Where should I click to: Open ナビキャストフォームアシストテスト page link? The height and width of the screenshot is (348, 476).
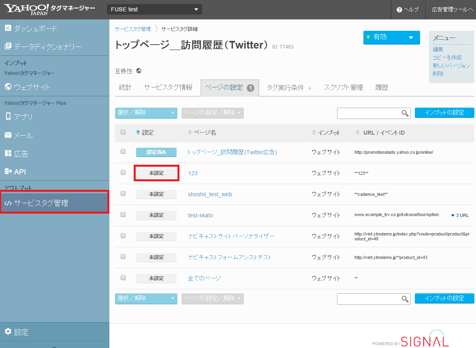coord(230,257)
